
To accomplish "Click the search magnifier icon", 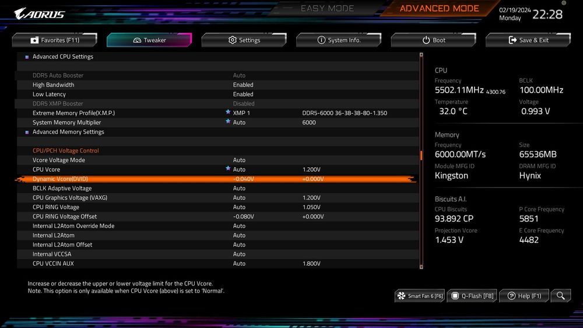I will pyautogui.click(x=560, y=296).
